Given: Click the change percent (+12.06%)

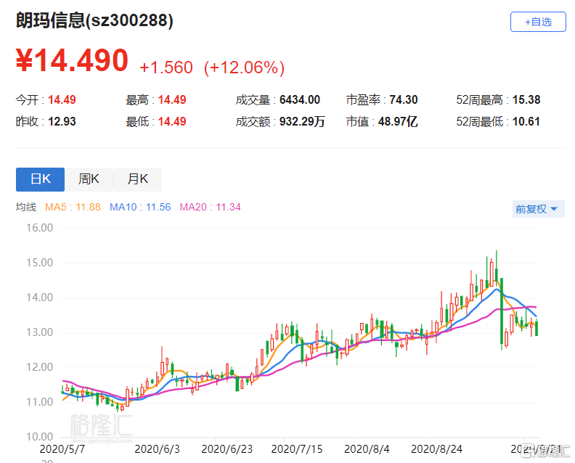Looking at the screenshot, I should coord(244,67).
